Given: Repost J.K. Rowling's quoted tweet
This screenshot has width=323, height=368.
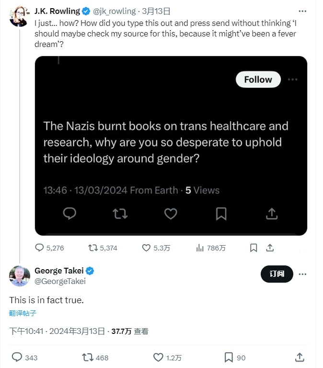Looking at the screenshot, I should pos(94,248).
